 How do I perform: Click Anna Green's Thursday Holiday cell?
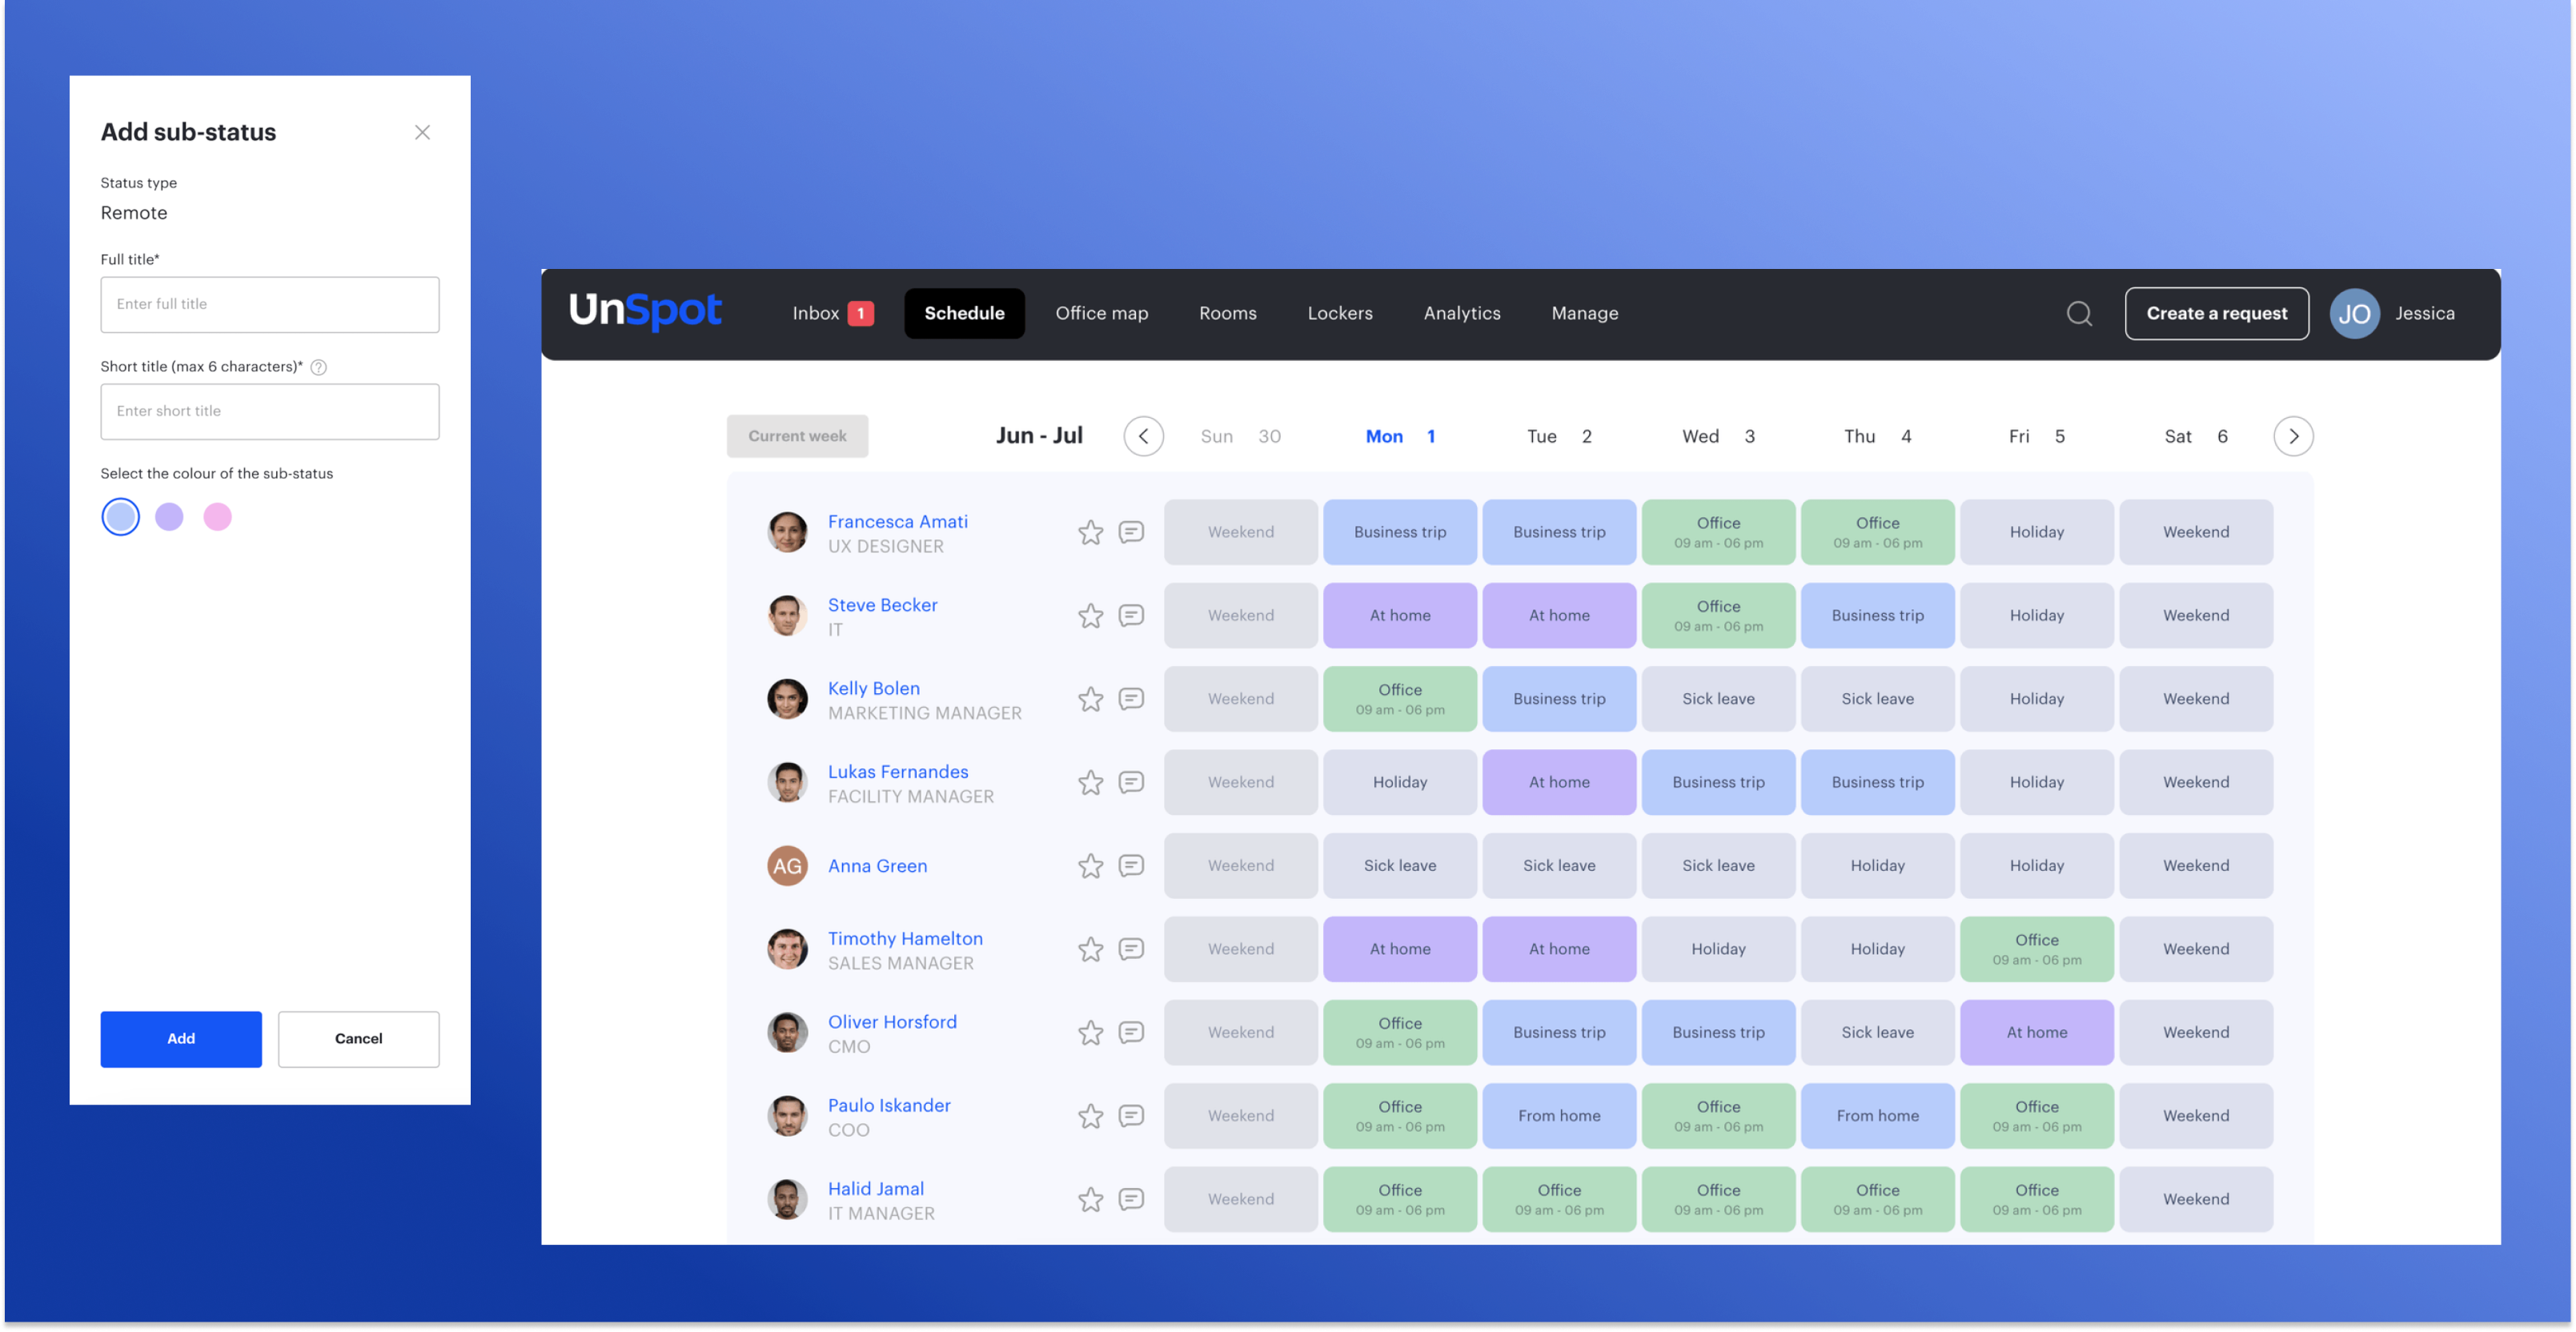[1877, 865]
